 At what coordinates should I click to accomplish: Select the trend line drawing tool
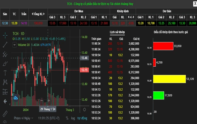click(x=5, y=45)
